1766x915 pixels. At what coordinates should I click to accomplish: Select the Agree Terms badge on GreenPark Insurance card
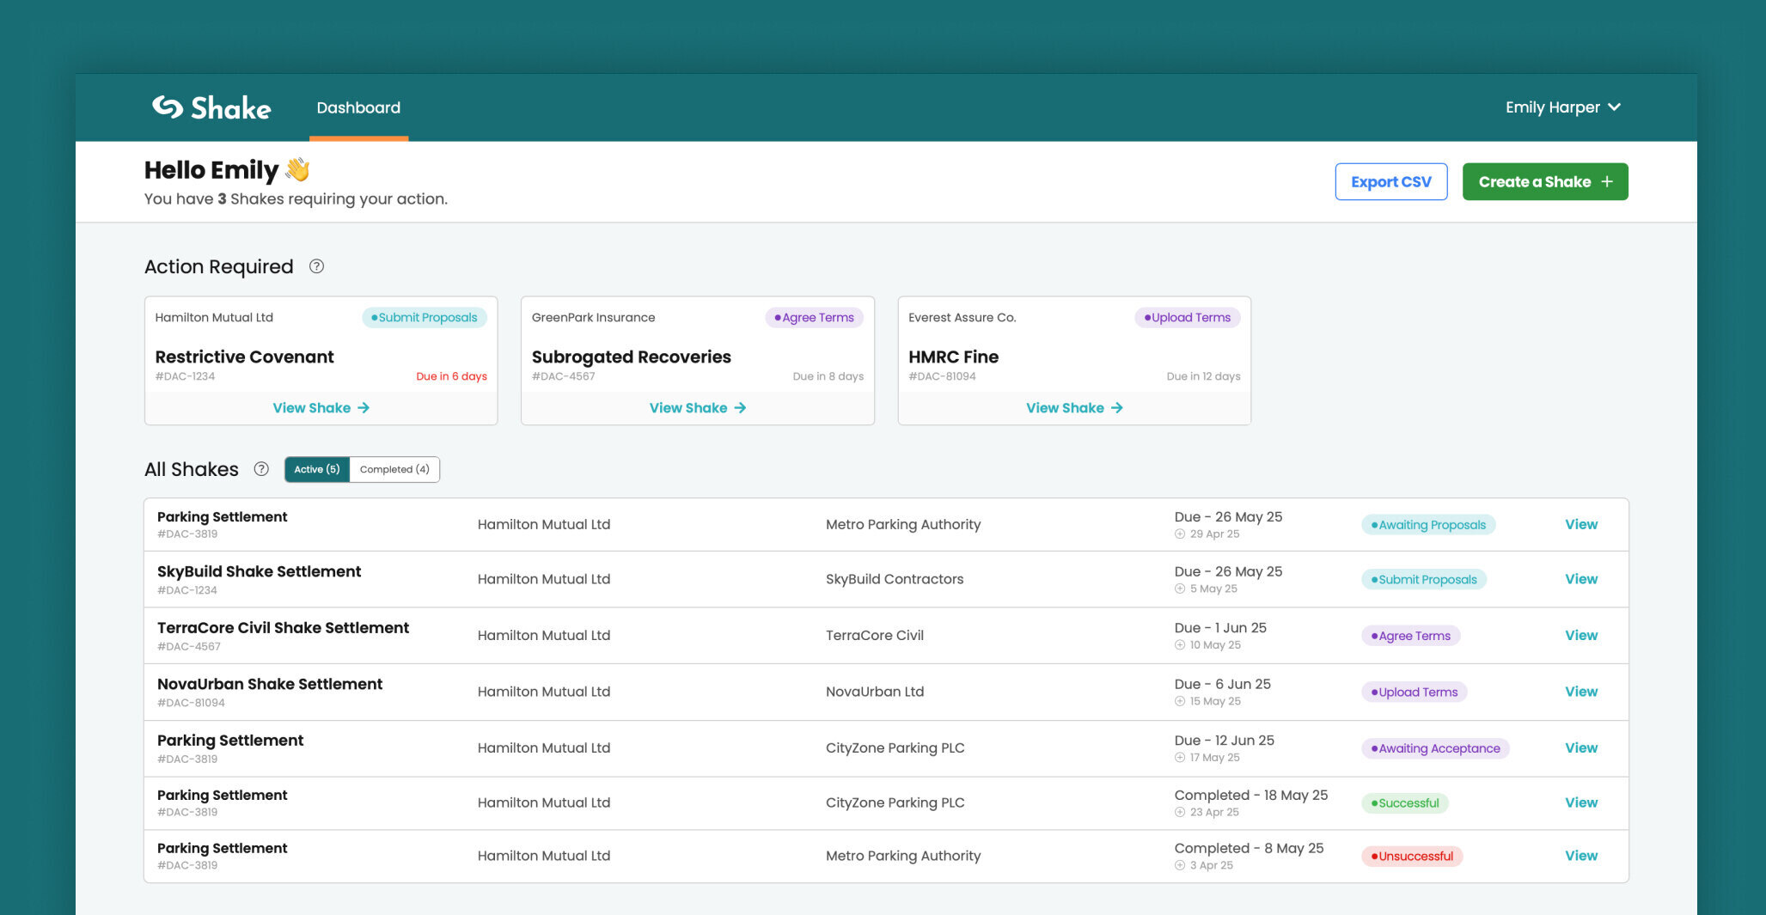click(x=814, y=317)
